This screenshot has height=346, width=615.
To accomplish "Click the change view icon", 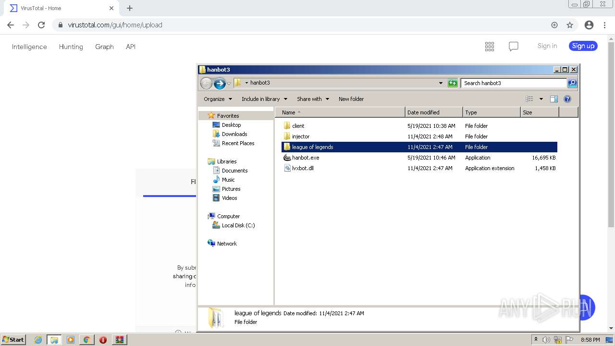I will tap(529, 99).
